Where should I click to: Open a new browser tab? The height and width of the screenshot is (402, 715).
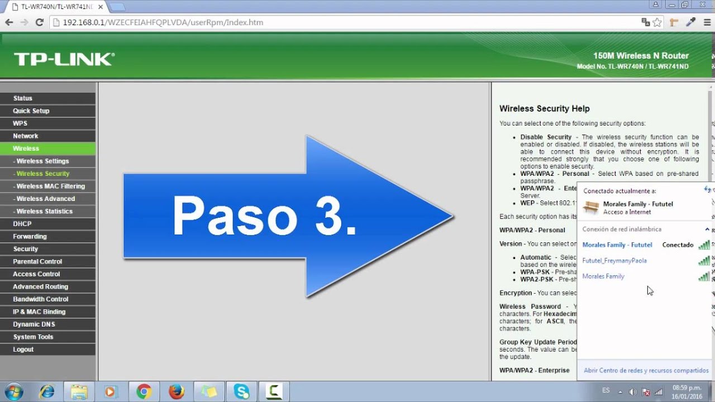pyautogui.click(x=117, y=7)
